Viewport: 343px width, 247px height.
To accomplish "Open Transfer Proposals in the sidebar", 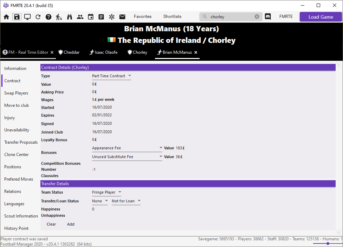I will point(21,142).
